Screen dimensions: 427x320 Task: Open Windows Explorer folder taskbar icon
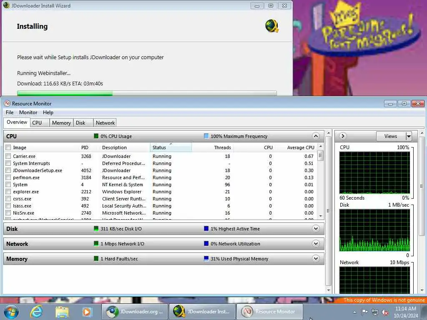62,312
